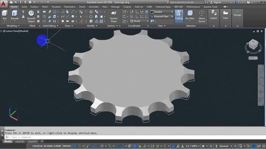Screen dimensions: 266x149
Task: Add new layout with plus button
Action: pyautogui.click(x=42, y=141)
